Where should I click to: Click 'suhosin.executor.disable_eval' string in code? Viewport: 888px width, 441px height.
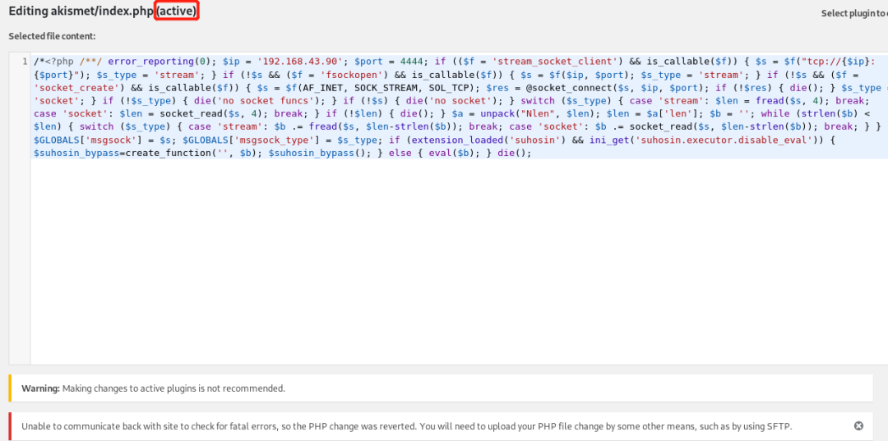(x=722, y=140)
